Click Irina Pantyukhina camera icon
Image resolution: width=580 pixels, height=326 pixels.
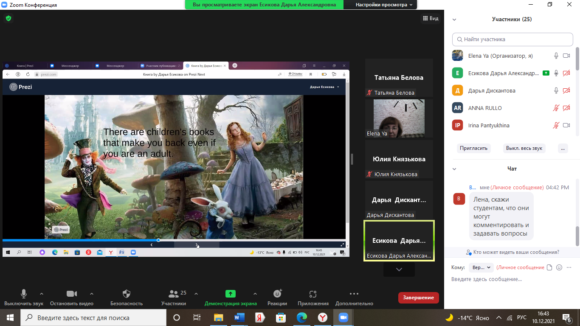click(x=566, y=125)
